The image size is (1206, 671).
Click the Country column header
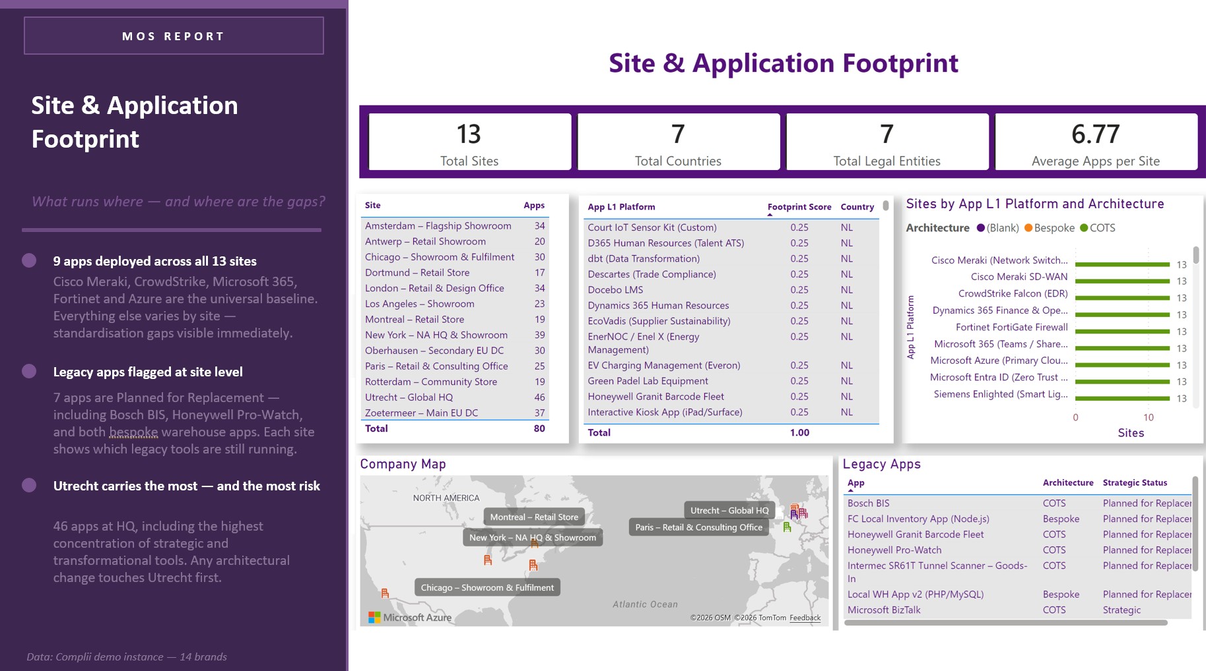[857, 206]
